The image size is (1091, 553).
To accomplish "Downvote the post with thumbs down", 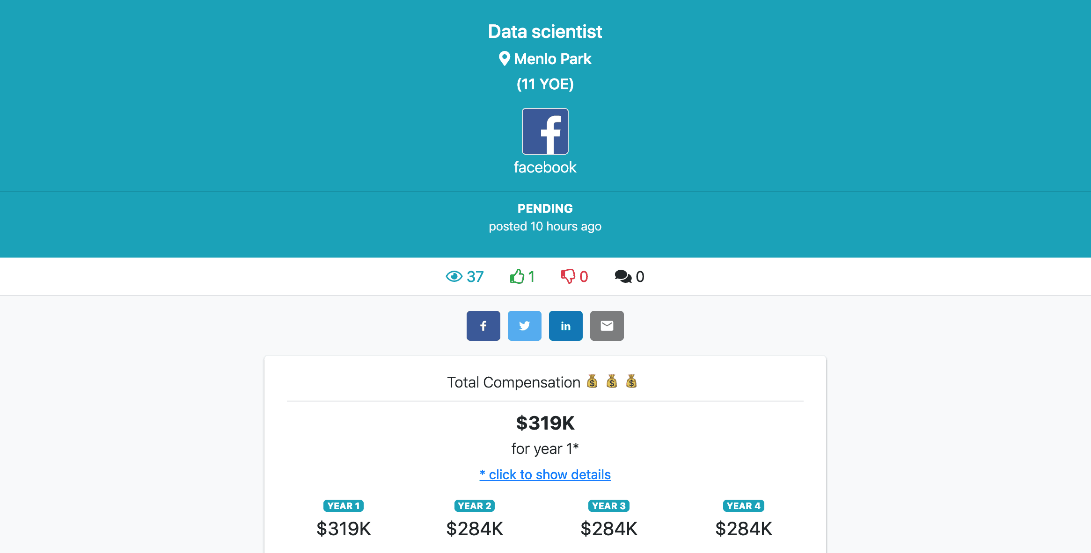I will point(568,277).
